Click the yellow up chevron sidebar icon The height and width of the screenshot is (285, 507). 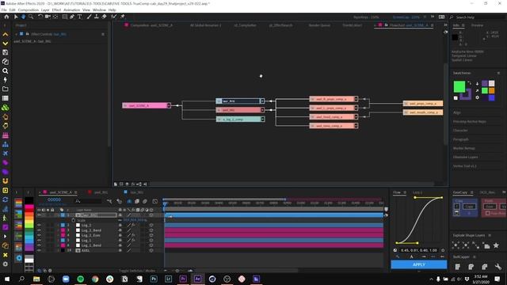(6, 34)
